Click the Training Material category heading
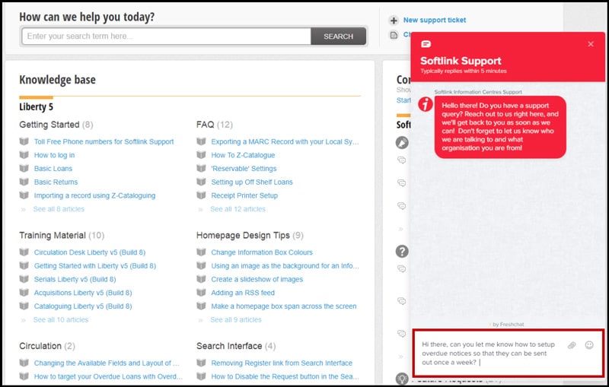 click(53, 236)
